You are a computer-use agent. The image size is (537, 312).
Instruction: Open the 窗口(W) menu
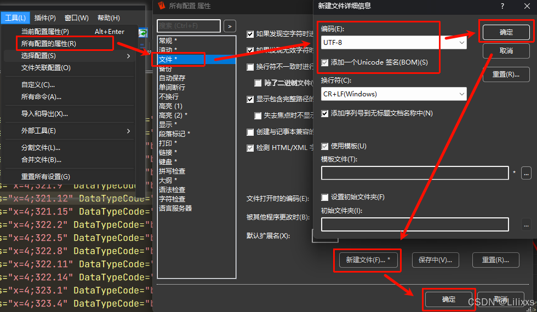[76, 18]
